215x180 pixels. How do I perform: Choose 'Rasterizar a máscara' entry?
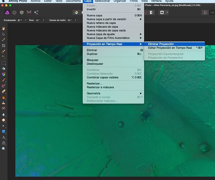pyautogui.click(x=113, y=87)
